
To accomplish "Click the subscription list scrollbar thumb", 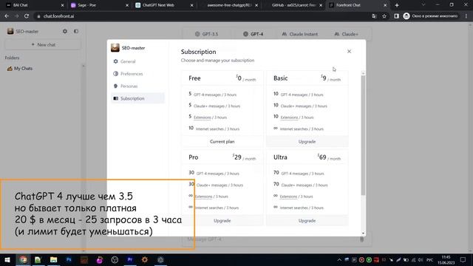I will pyautogui.click(x=363, y=135).
